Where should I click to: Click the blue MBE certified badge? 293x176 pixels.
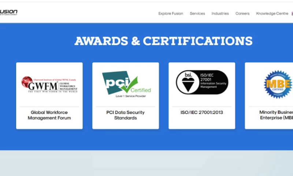tap(278, 84)
